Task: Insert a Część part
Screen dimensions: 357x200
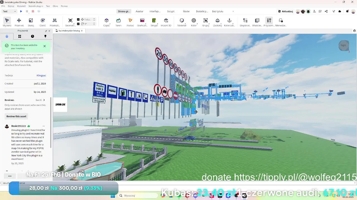Action: coord(107,22)
